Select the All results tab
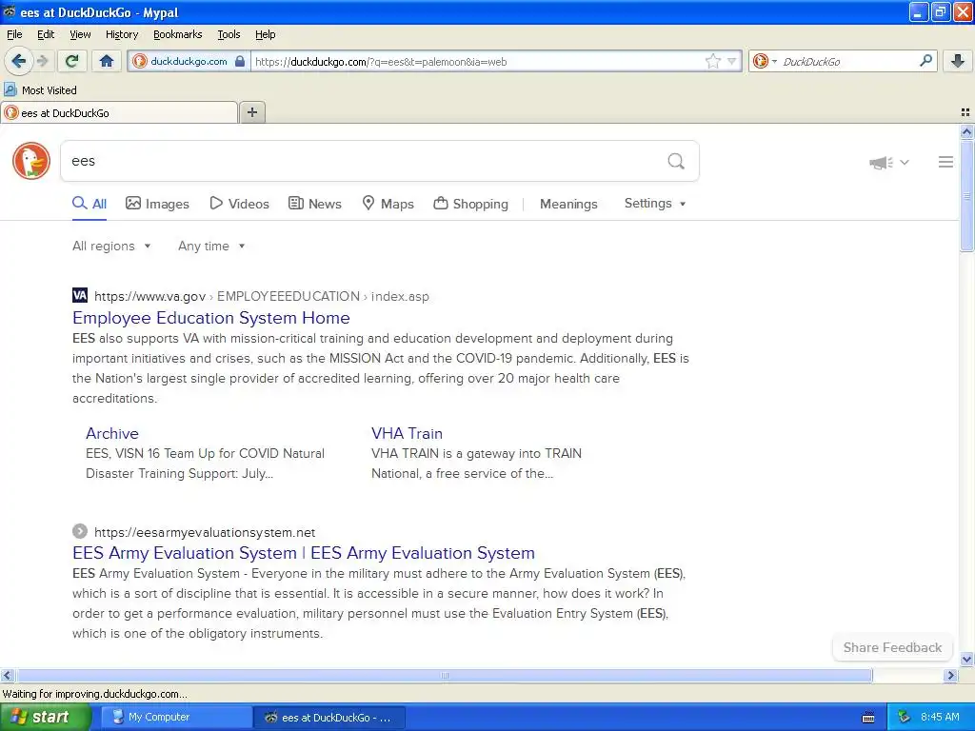This screenshot has width=975, height=731. click(90, 204)
